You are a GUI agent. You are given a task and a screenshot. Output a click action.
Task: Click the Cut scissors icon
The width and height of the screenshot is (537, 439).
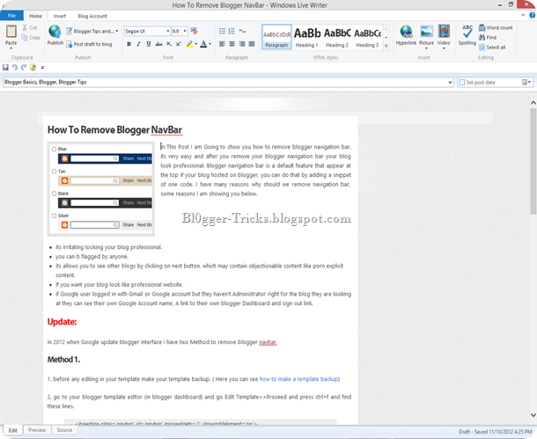[25, 27]
